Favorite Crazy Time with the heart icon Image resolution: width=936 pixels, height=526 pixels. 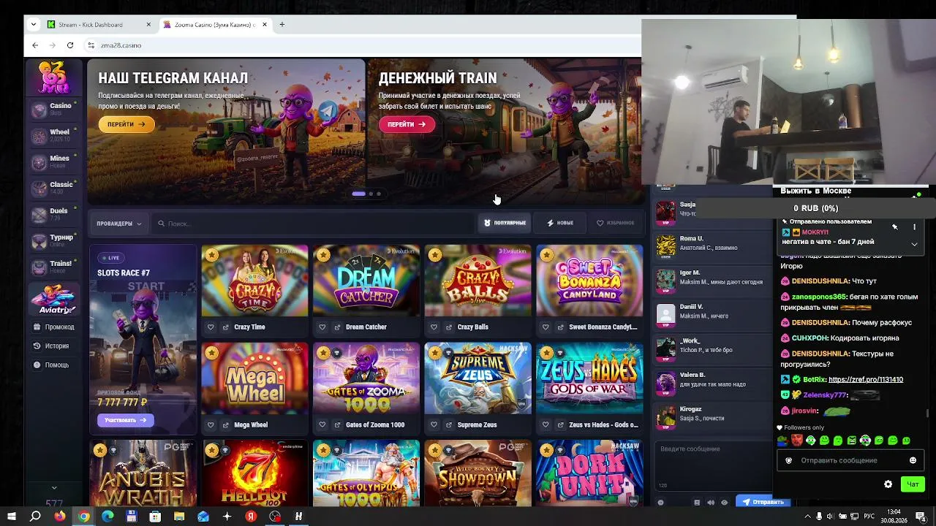[x=211, y=327]
